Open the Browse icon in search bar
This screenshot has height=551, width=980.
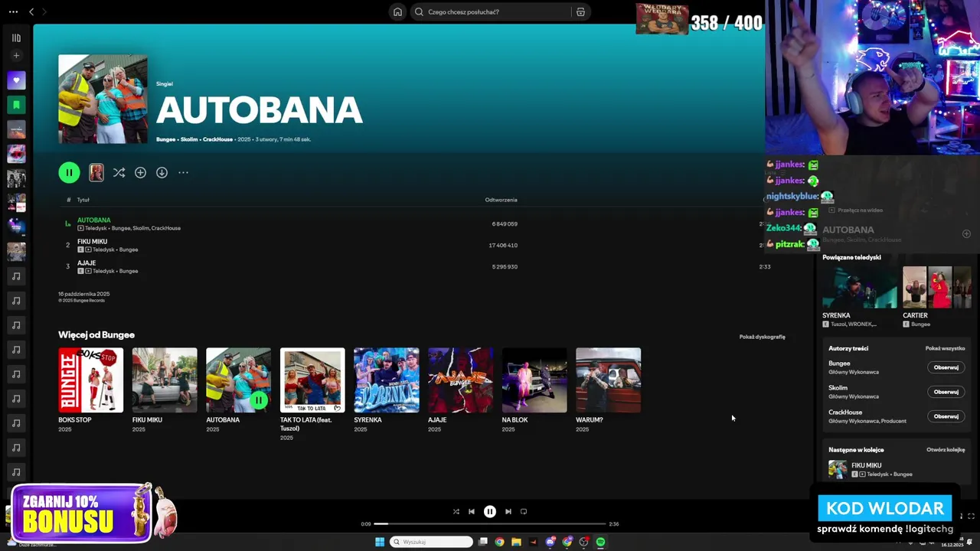(x=580, y=11)
